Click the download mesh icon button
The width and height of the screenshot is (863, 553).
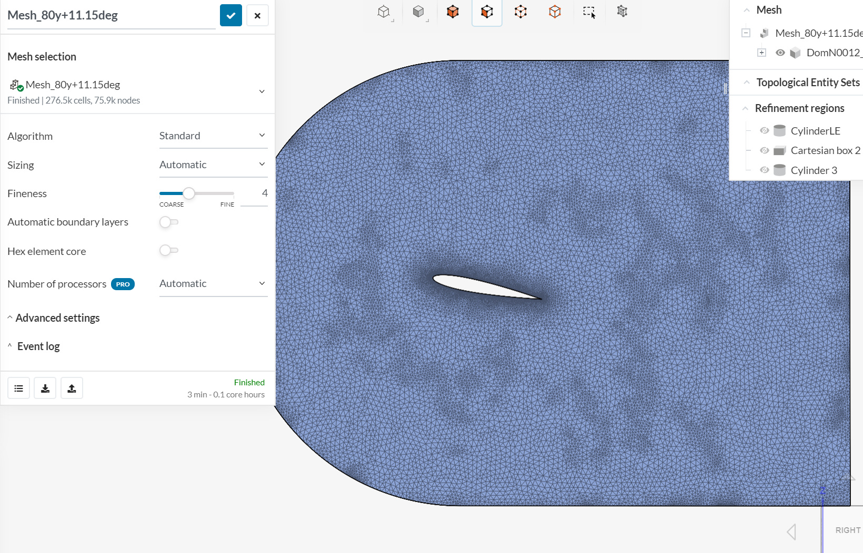[x=45, y=388]
